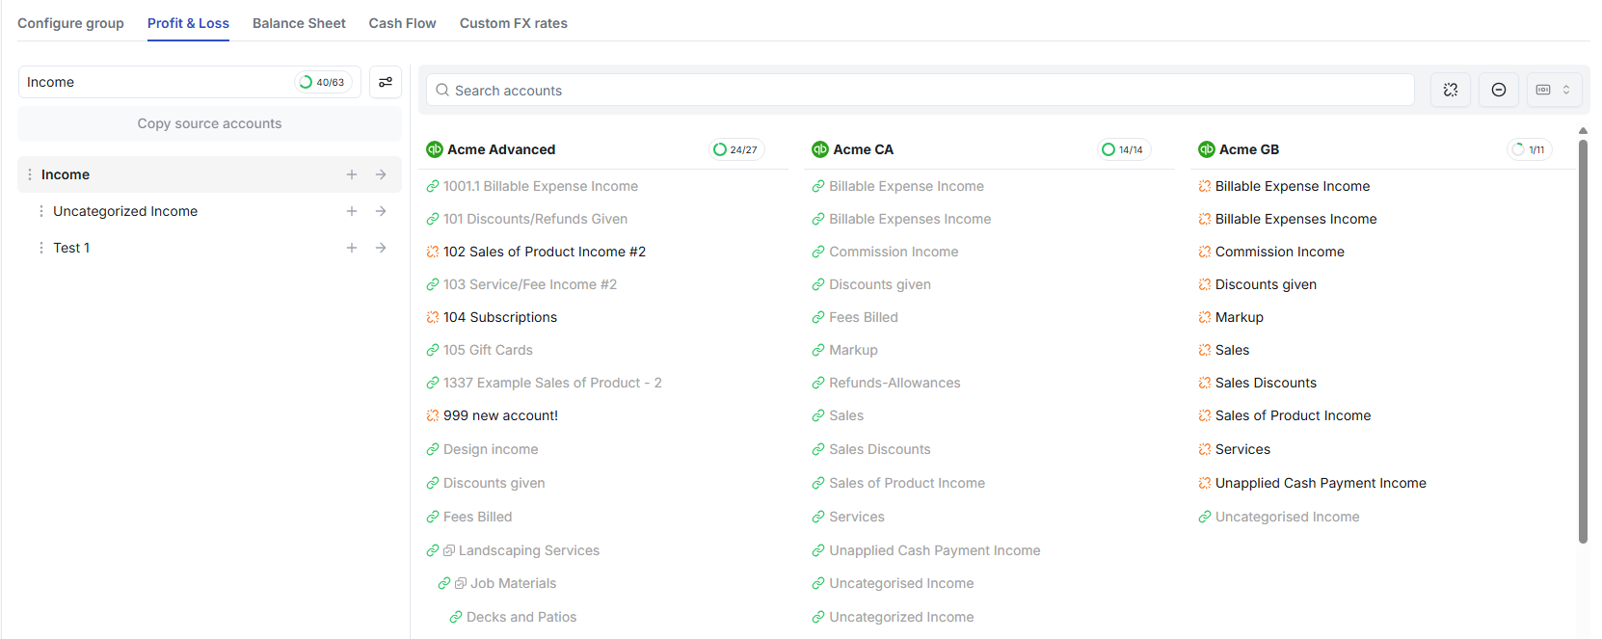1602x639 pixels.
Task: Click link icon of Acme GB Uncategorised Income
Action: coord(1205,517)
